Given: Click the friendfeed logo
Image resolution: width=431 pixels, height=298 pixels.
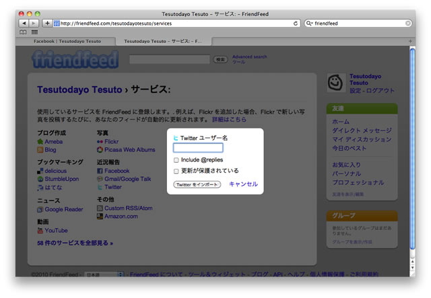Looking at the screenshot, I should click(x=75, y=59).
